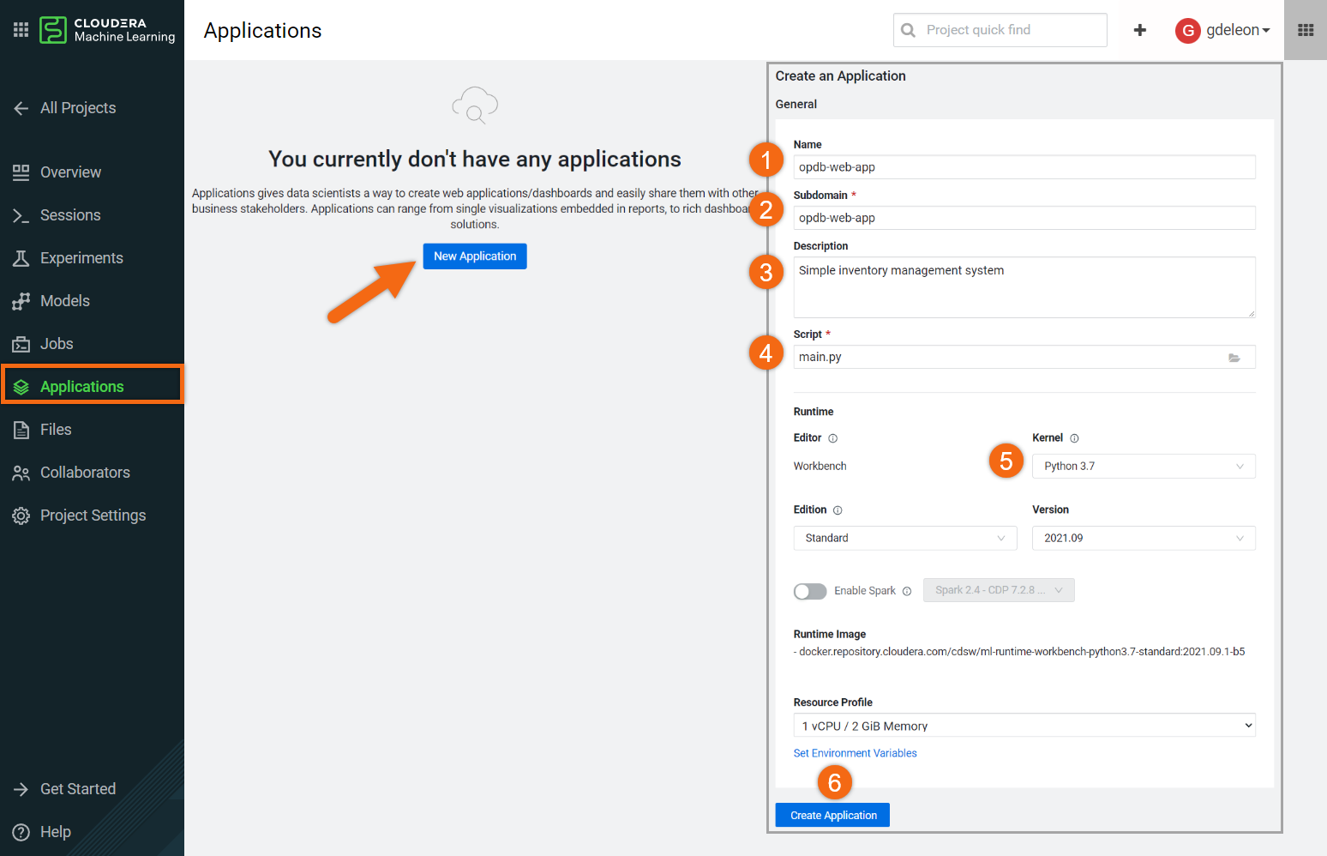Switch to the Overview section
Image resolution: width=1327 pixels, height=856 pixels.
(x=69, y=172)
